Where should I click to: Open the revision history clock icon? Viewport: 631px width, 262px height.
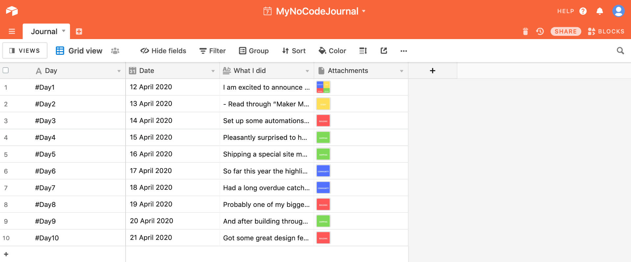[x=540, y=32]
